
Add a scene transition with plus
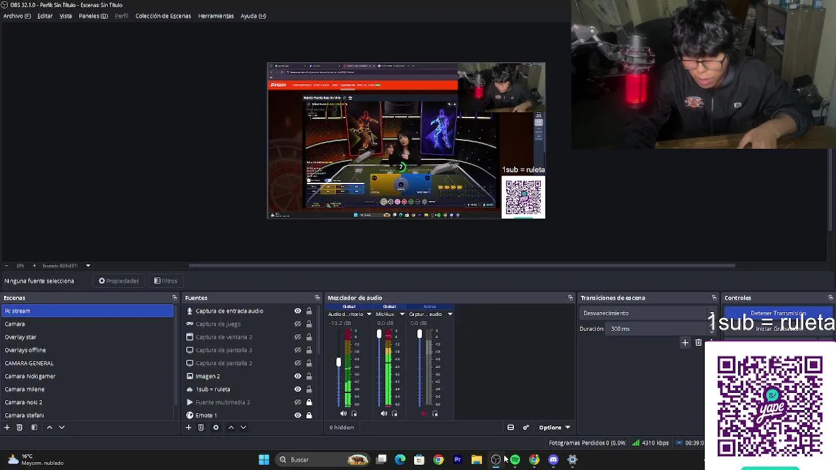685,343
